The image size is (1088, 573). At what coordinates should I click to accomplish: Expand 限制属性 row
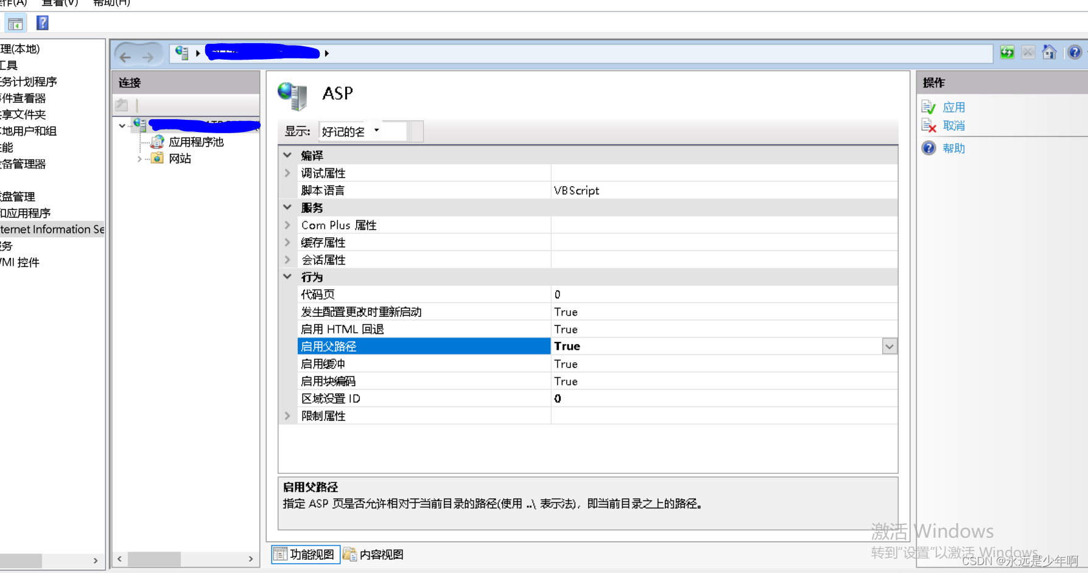click(287, 416)
